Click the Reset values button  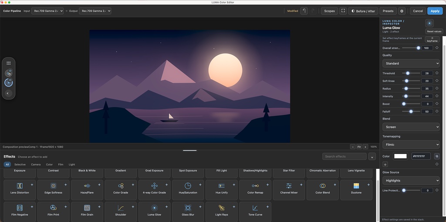point(434,31)
